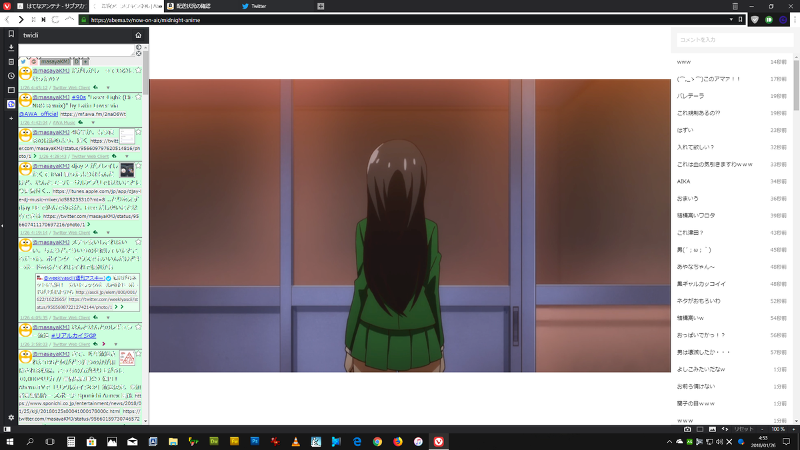
Task: Open the Bookmarks panel in sidebar
Action: tap(11, 34)
